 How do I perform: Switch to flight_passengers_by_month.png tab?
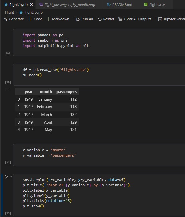pyautogui.click(x=67, y=5)
